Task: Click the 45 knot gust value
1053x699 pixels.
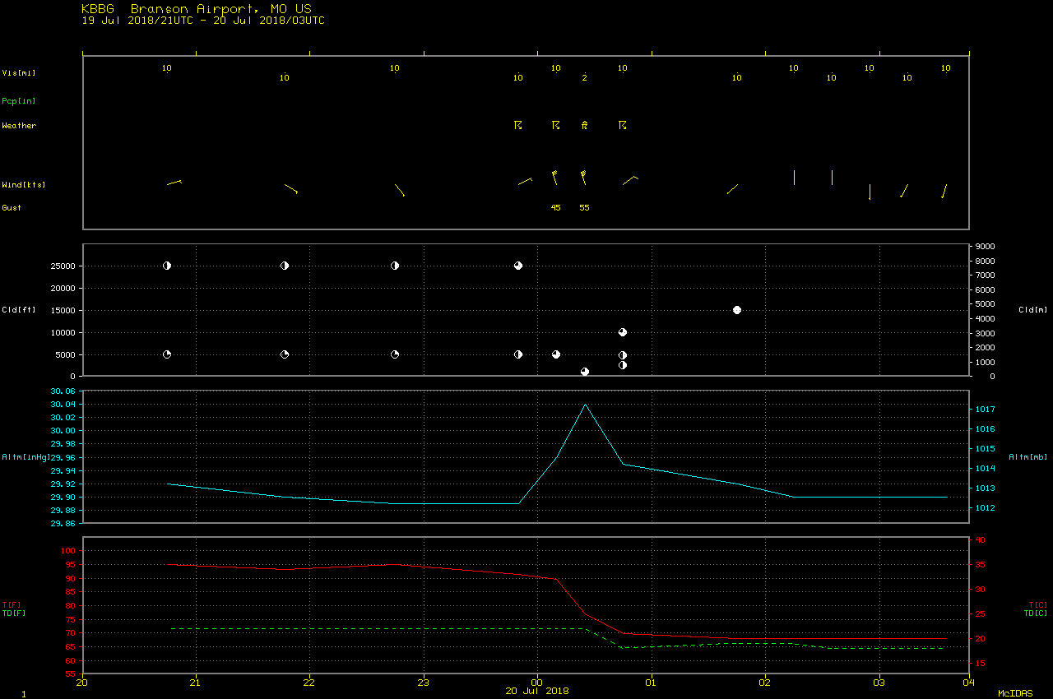Action: point(555,208)
